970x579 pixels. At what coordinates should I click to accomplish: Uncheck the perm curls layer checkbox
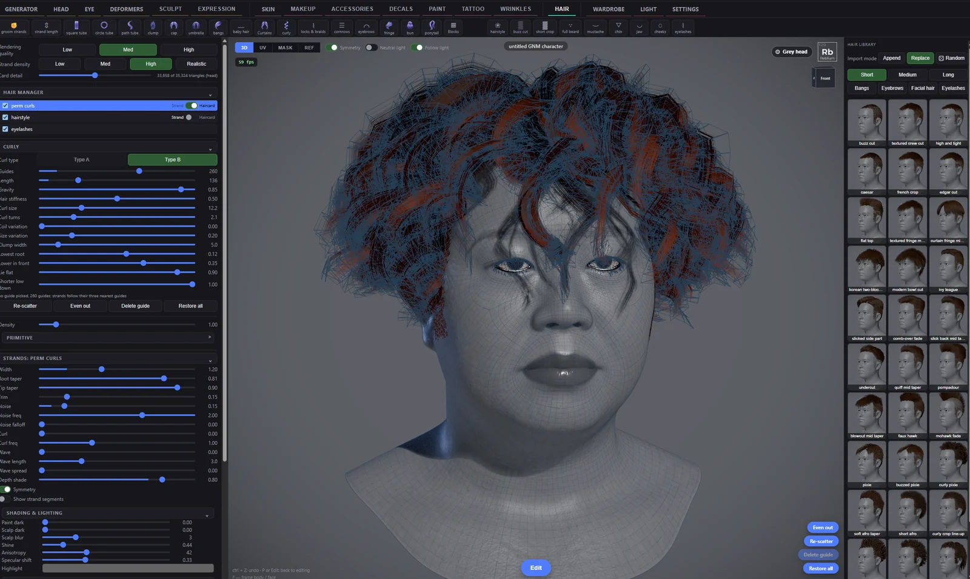click(5, 105)
